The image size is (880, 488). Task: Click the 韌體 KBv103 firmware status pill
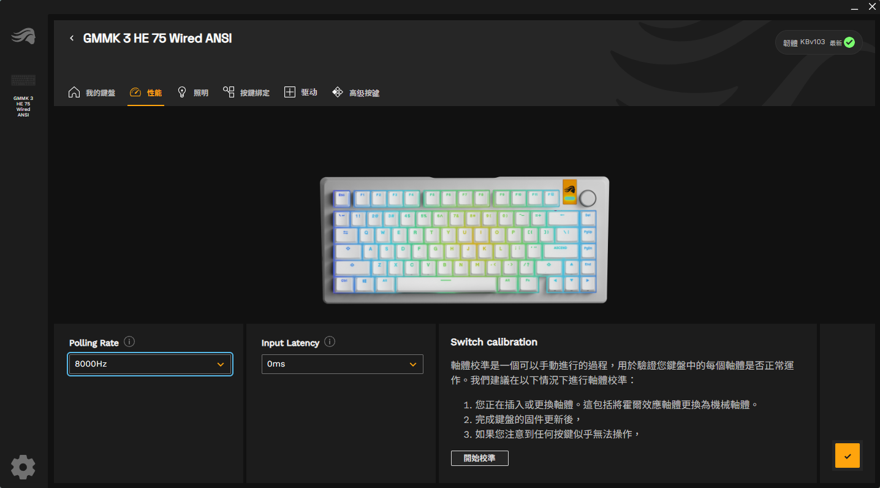click(x=819, y=42)
